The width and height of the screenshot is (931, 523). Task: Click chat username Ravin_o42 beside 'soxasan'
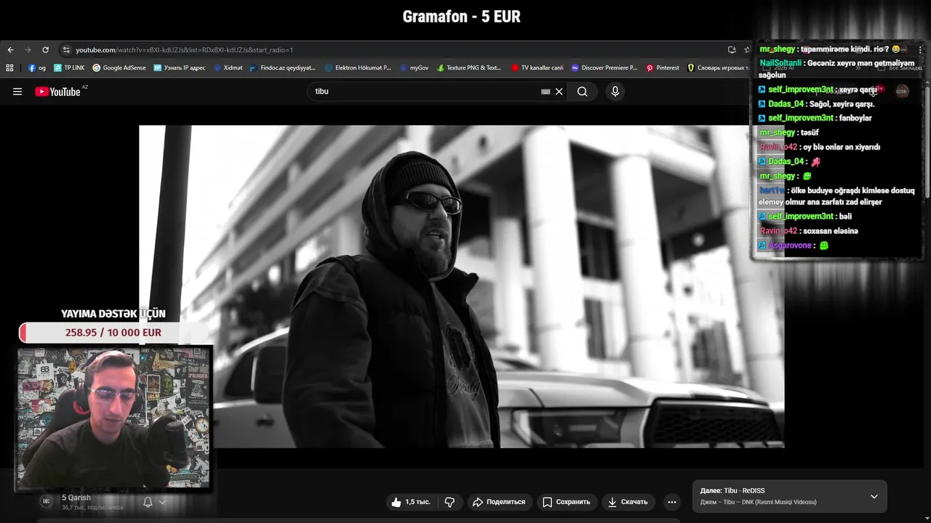pos(778,231)
